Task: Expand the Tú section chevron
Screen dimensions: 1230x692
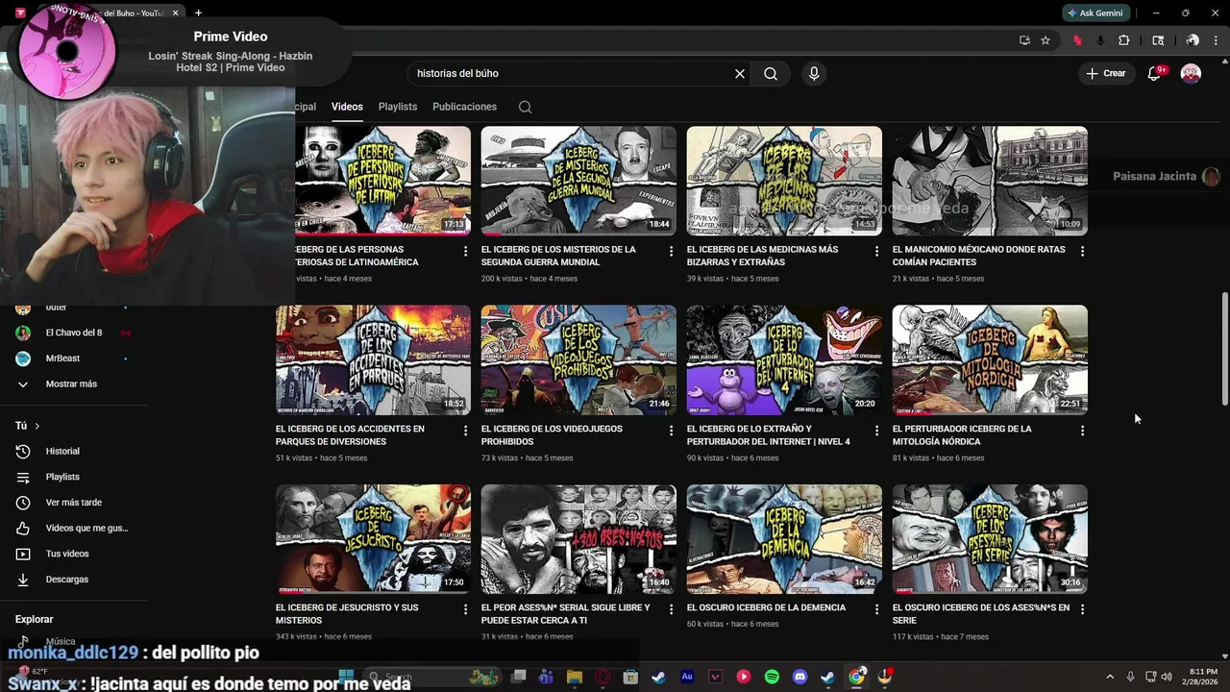Action: coord(37,426)
